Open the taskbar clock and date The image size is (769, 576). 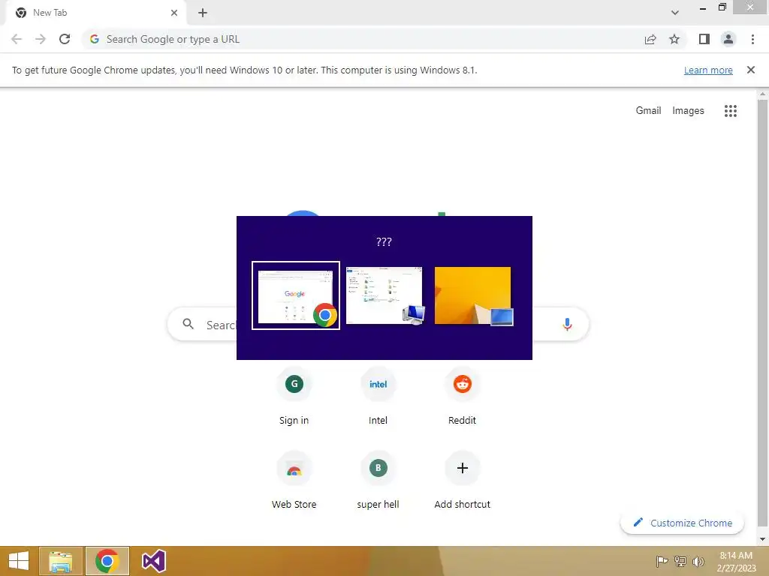[x=736, y=561]
